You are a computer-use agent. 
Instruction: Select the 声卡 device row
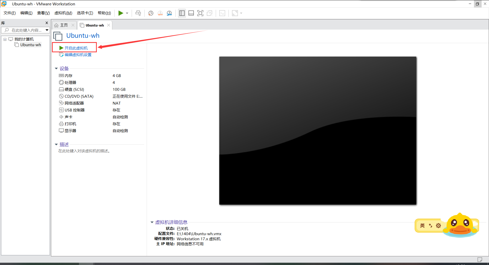pos(101,117)
